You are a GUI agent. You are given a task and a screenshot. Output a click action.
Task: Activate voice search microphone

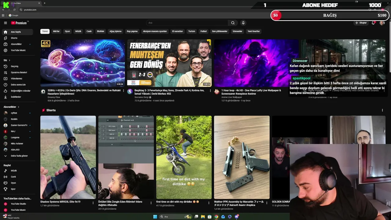(243, 23)
